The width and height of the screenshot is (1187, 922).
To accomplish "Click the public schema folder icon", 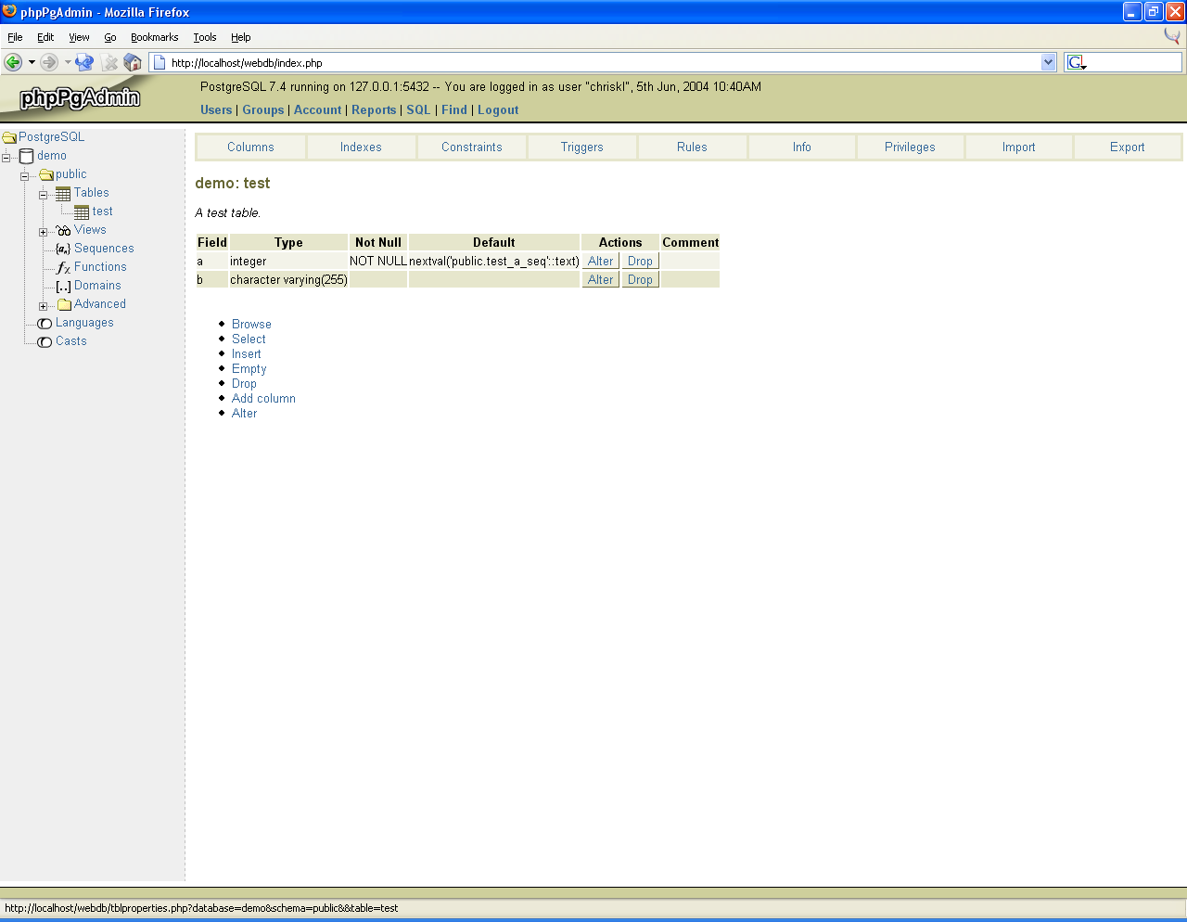I will tap(46, 174).
